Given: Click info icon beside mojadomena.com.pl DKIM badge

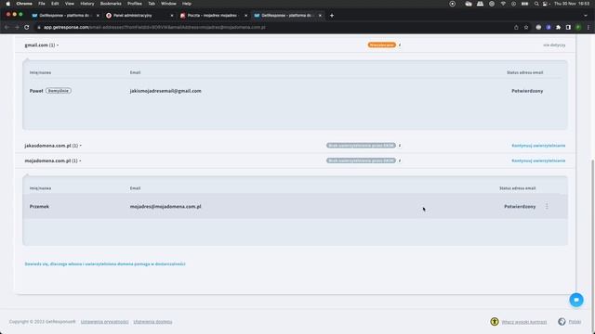Looking at the screenshot, I should [x=400, y=161].
